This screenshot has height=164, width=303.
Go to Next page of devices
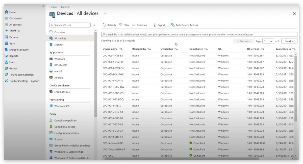click(289, 41)
